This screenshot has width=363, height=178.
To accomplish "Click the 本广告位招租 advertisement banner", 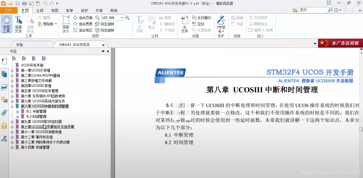I will [x=341, y=43].
